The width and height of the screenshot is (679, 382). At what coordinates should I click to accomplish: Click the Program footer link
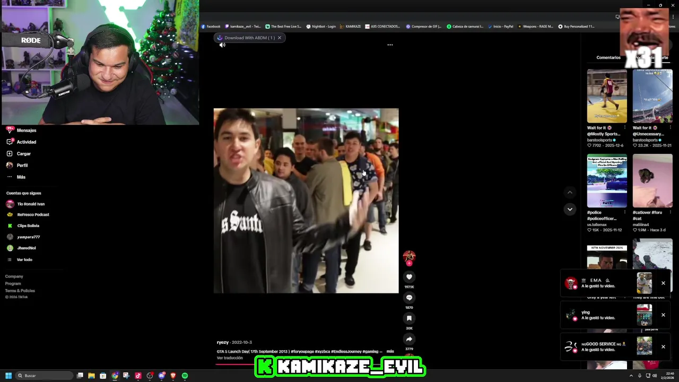click(13, 283)
